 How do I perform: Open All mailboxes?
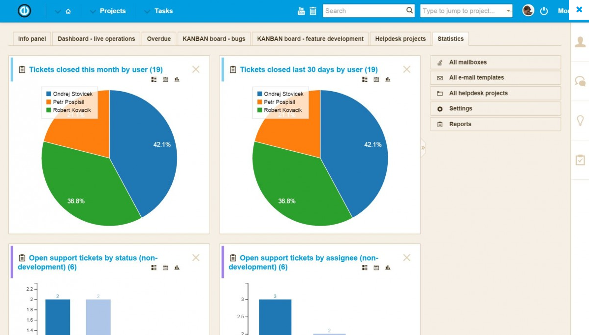(x=496, y=63)
